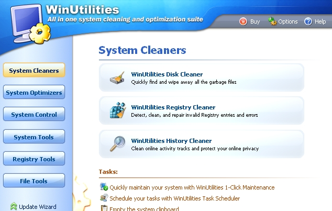Click 'Detect, clean, and repair invalid Registry entries' text
This screenshot has width=332, height=211.
point(194,115)
